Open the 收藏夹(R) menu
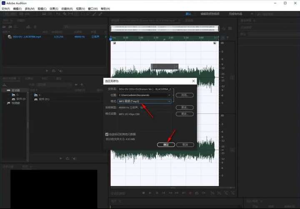 [67, 9]
